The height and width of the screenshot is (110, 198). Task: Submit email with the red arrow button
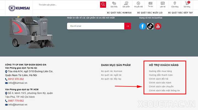pos(128,26)
